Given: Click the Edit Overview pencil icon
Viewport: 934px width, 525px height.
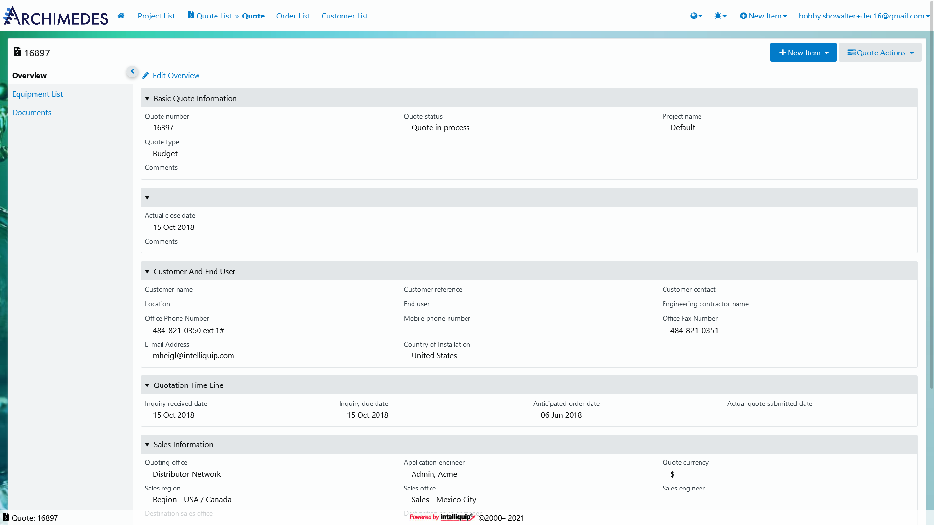Looking at the screenshot, I should [x=145, y=76].
